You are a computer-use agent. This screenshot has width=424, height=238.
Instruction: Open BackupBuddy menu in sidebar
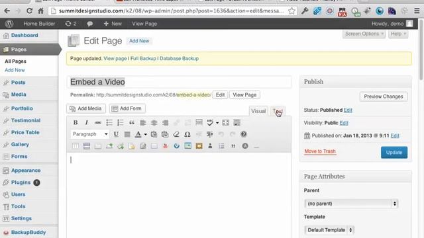(x=28, y=232)
